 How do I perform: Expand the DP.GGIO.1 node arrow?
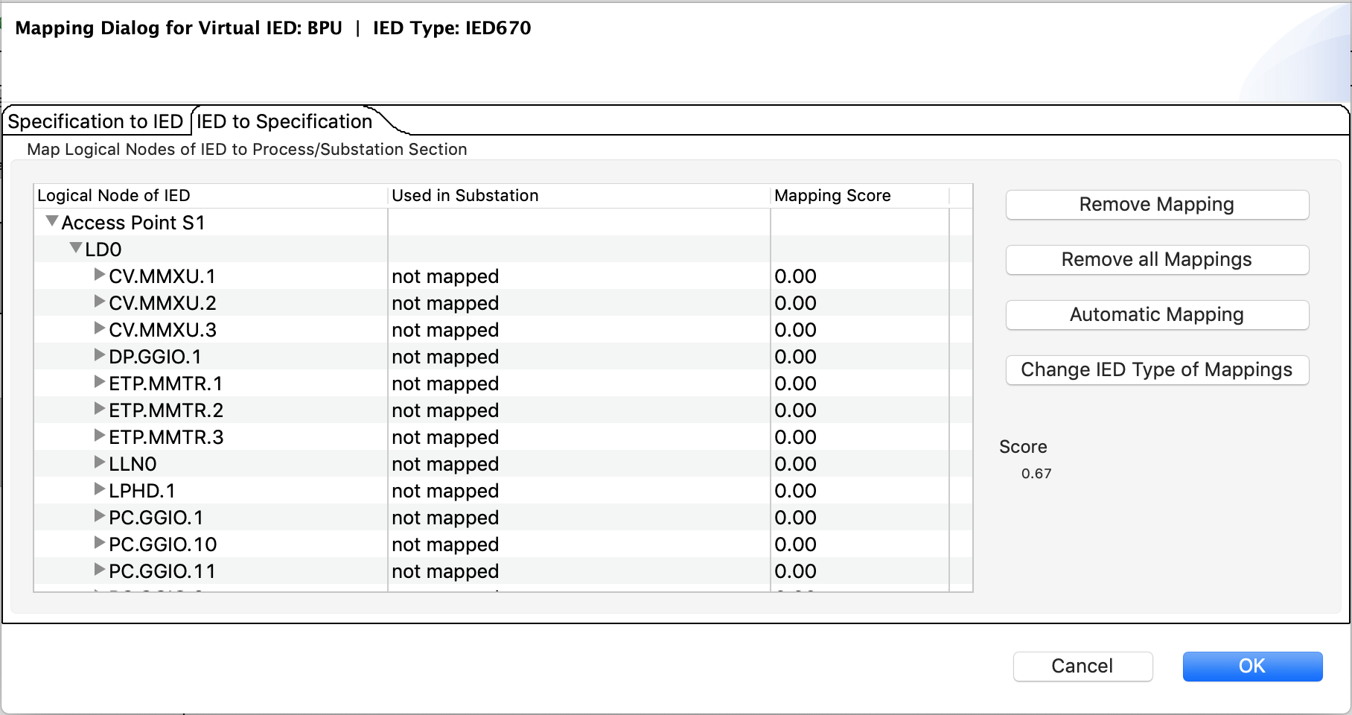99,355
